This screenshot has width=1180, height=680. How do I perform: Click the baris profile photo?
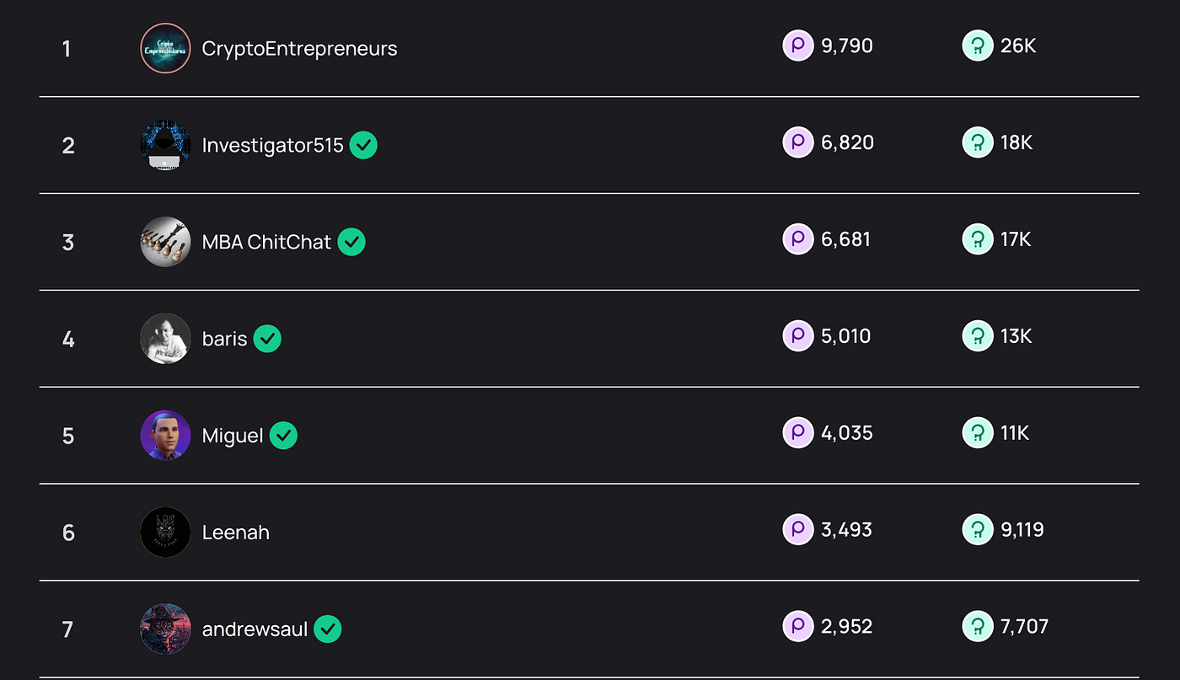(165, 339)
